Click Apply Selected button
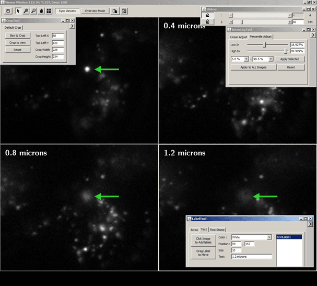 (x=290, y=59)
